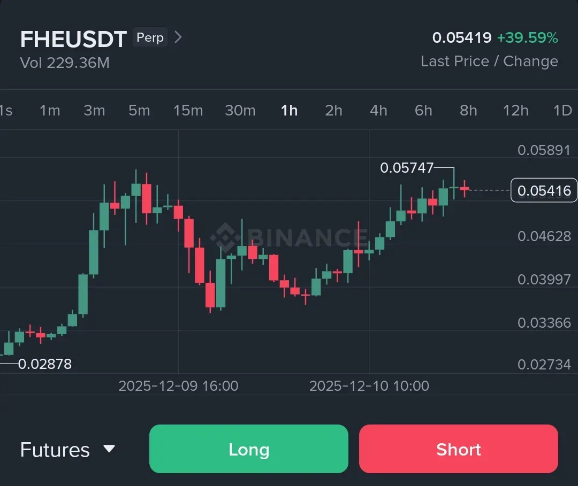Screen dimensions: 578x486
Task: Select the 3m timeframe tab
Action: click(x=94, y=111)
